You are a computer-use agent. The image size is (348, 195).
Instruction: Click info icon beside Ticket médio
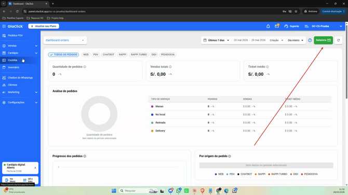[267, 67]
